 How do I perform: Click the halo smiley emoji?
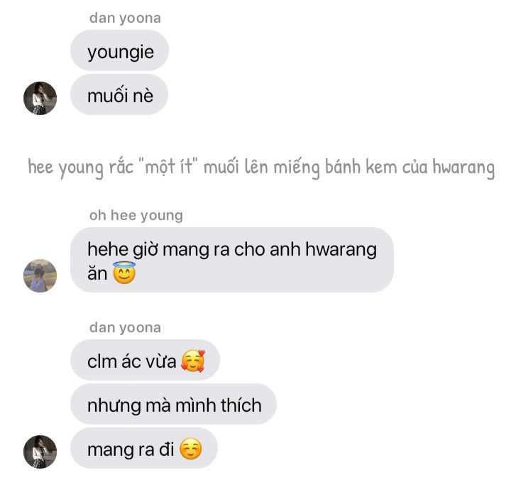(x=124, y=273)
